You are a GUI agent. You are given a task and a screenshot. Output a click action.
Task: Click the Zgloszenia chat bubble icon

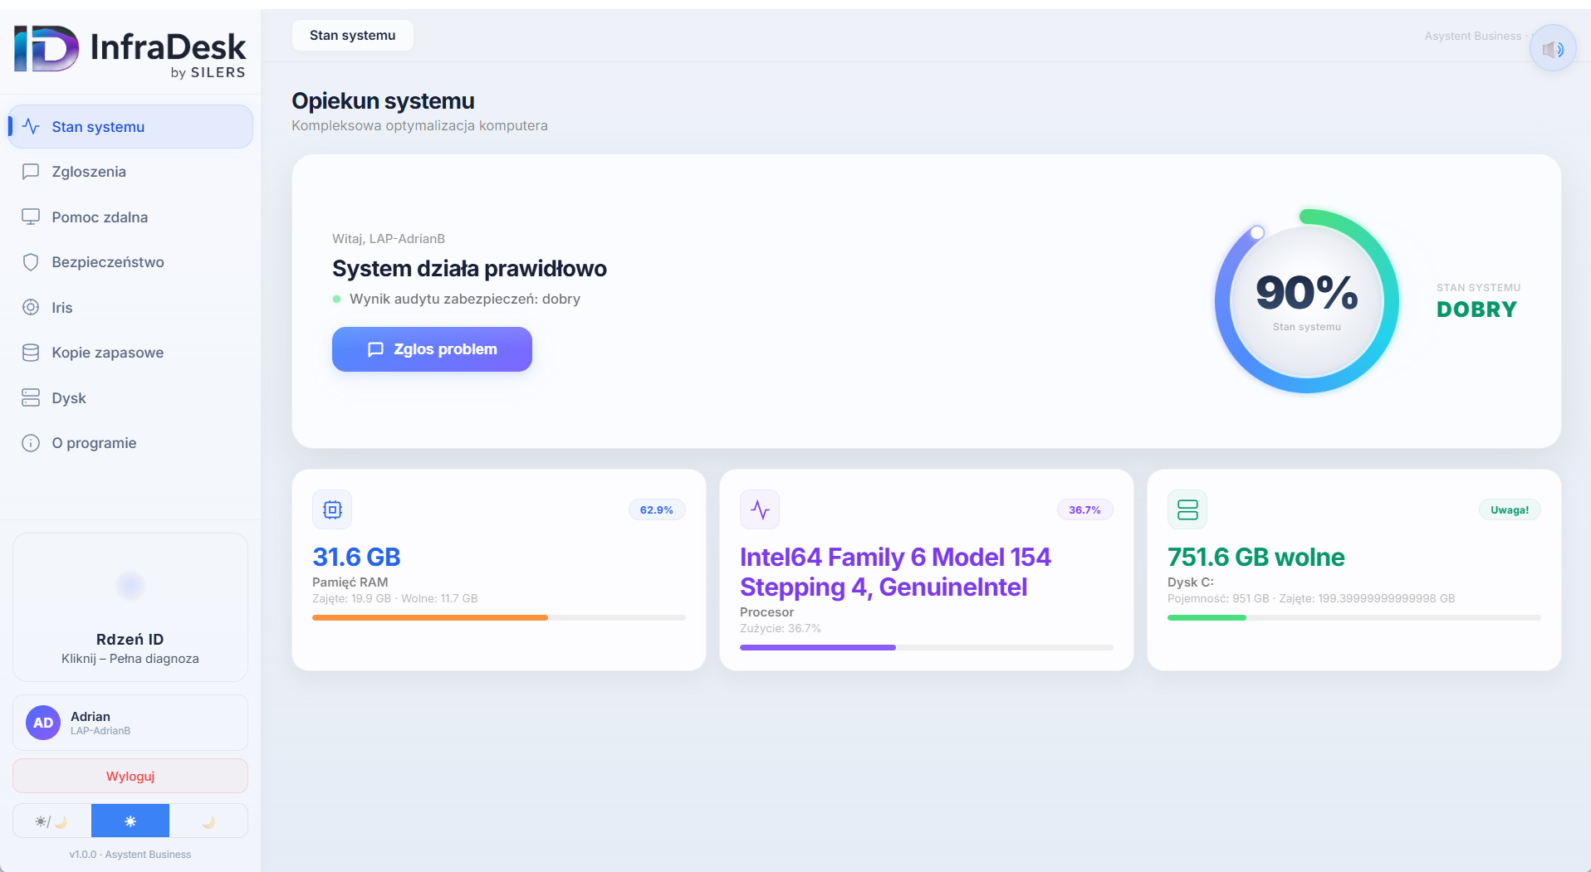coord(31,172)
